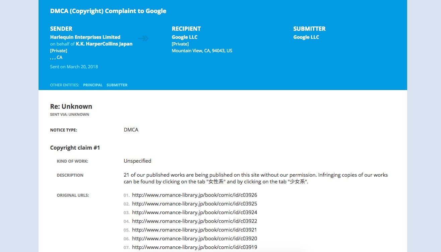This screenshot has height=252, width=441.
Task: Open the Harlequin Enterprises Limited sender link
Action: (85, 37)
